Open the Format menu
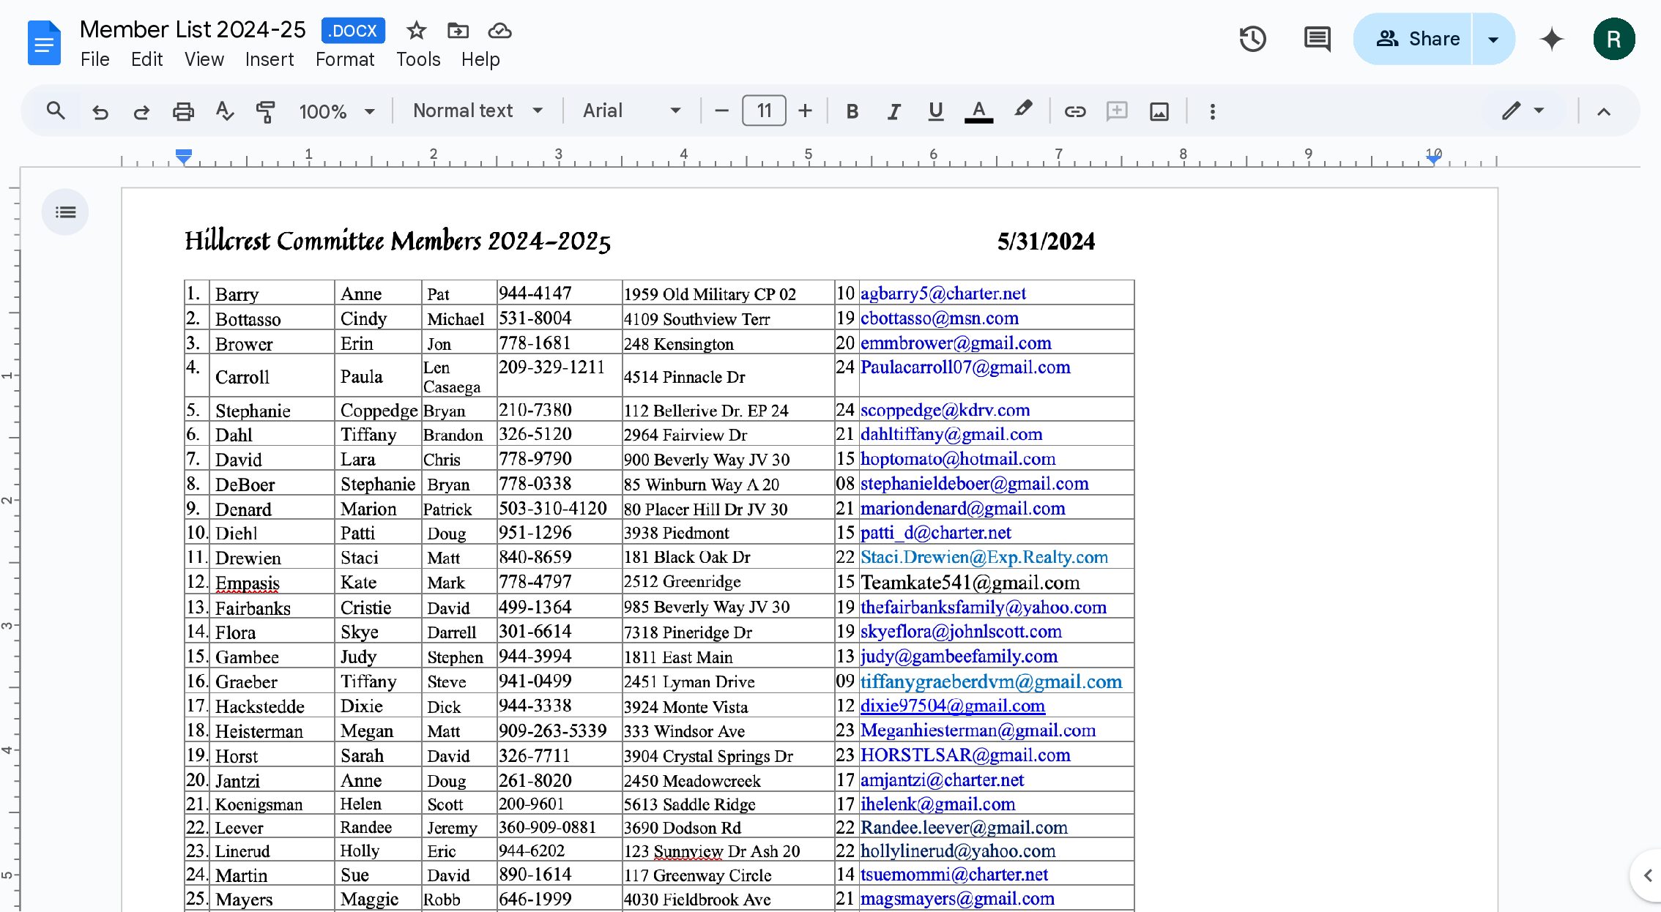The image size is (1661, 912). click(x=345, y=60)
